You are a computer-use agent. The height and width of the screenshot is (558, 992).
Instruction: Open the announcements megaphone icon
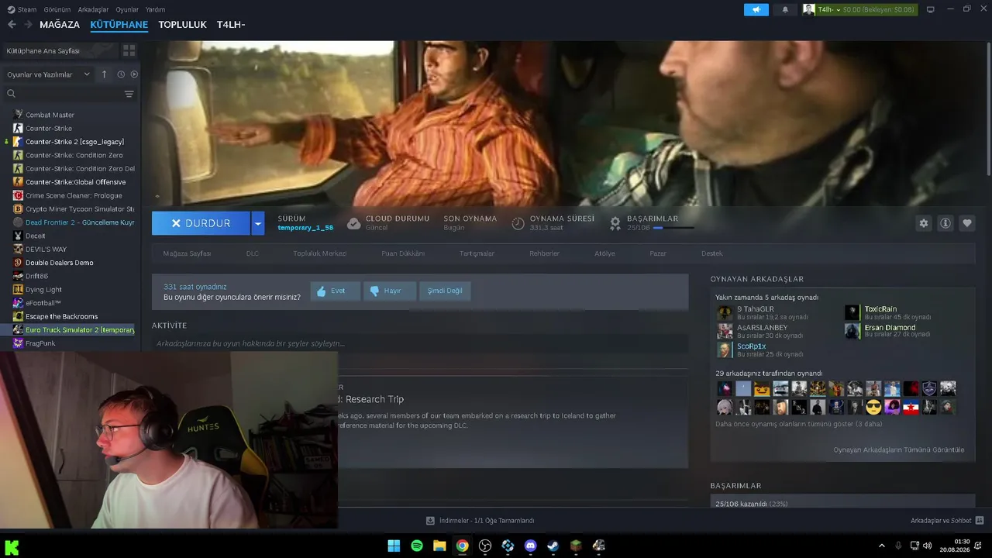(x=756, y=9)
